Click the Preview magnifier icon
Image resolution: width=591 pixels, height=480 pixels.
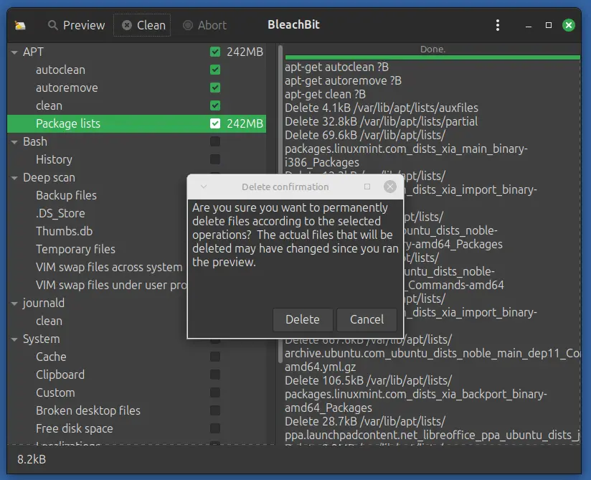(x=53, y=25)
